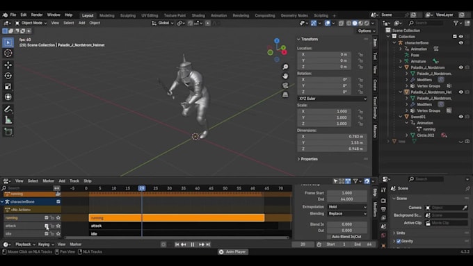Open the Render menu
The width and height of the screenshot is (473, 266).
(x=37, y=15)
